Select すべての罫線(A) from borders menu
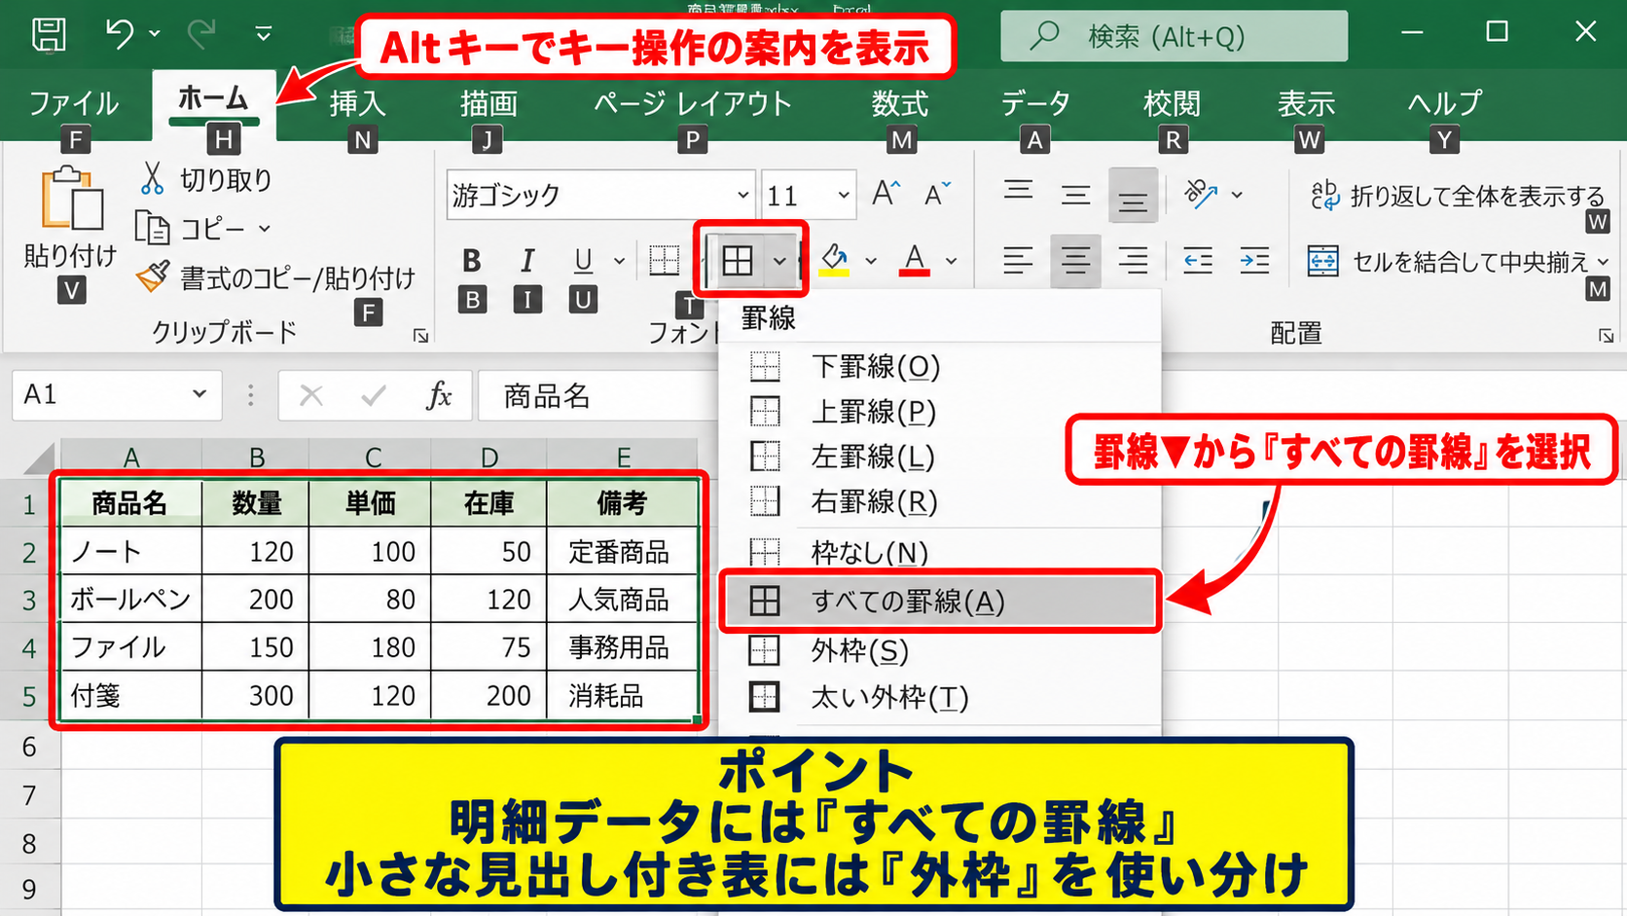 coord(940,602)
